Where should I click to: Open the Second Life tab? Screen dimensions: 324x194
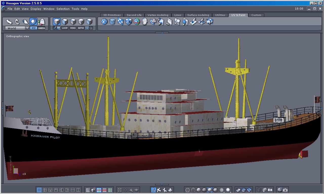[134, 15]
